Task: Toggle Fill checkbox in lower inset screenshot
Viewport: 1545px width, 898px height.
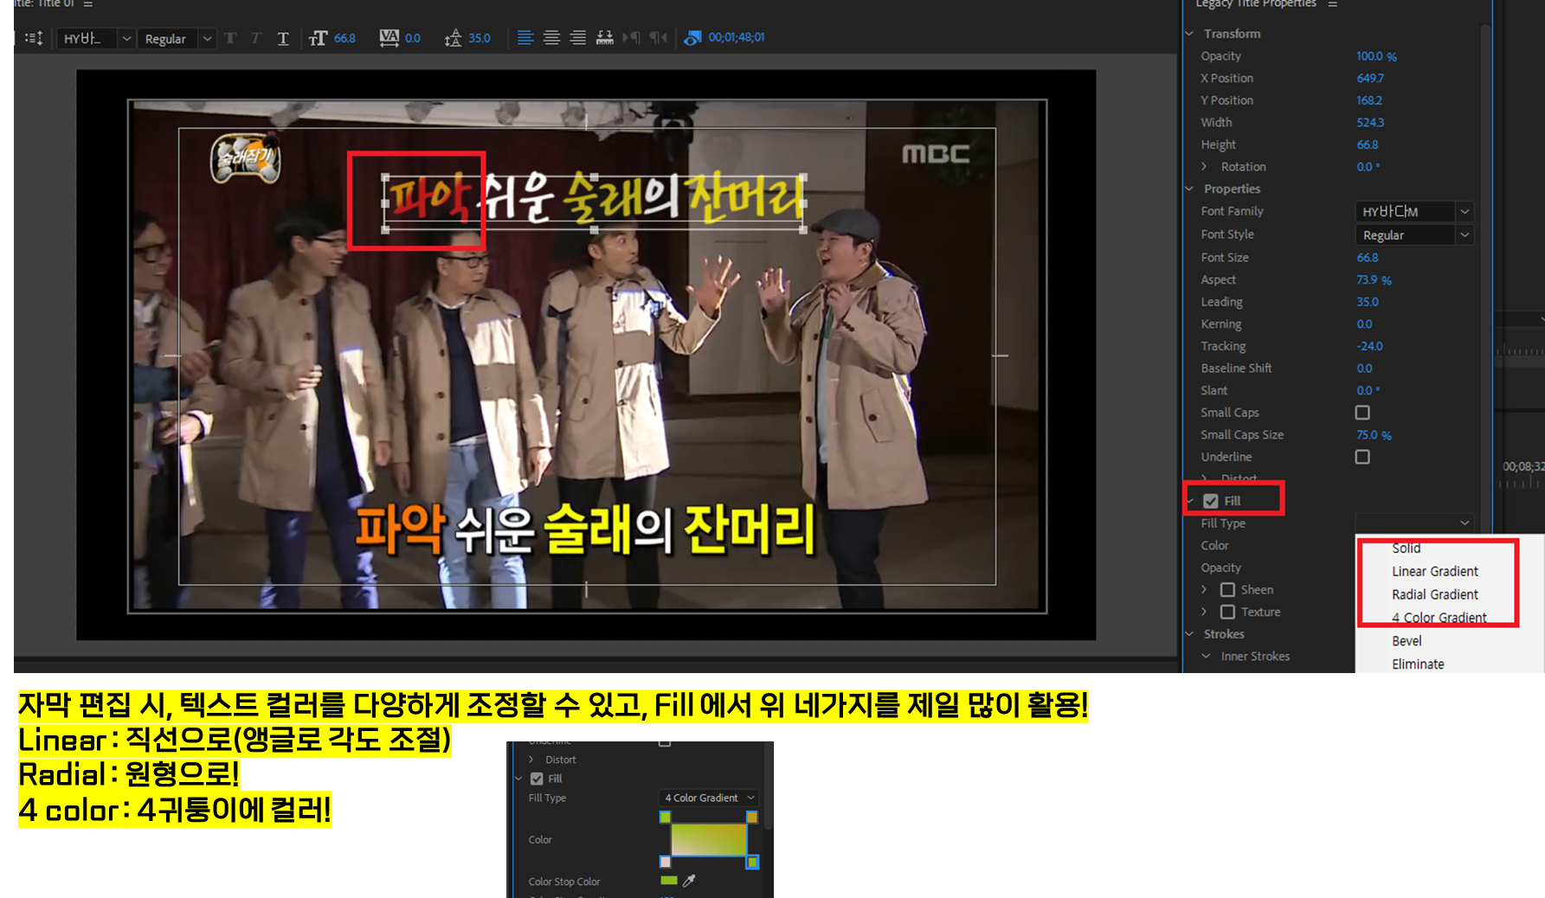Action: (537, 779)
